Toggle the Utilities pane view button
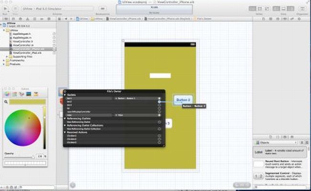This screenshot has width=311, height=191. (290, 9)
